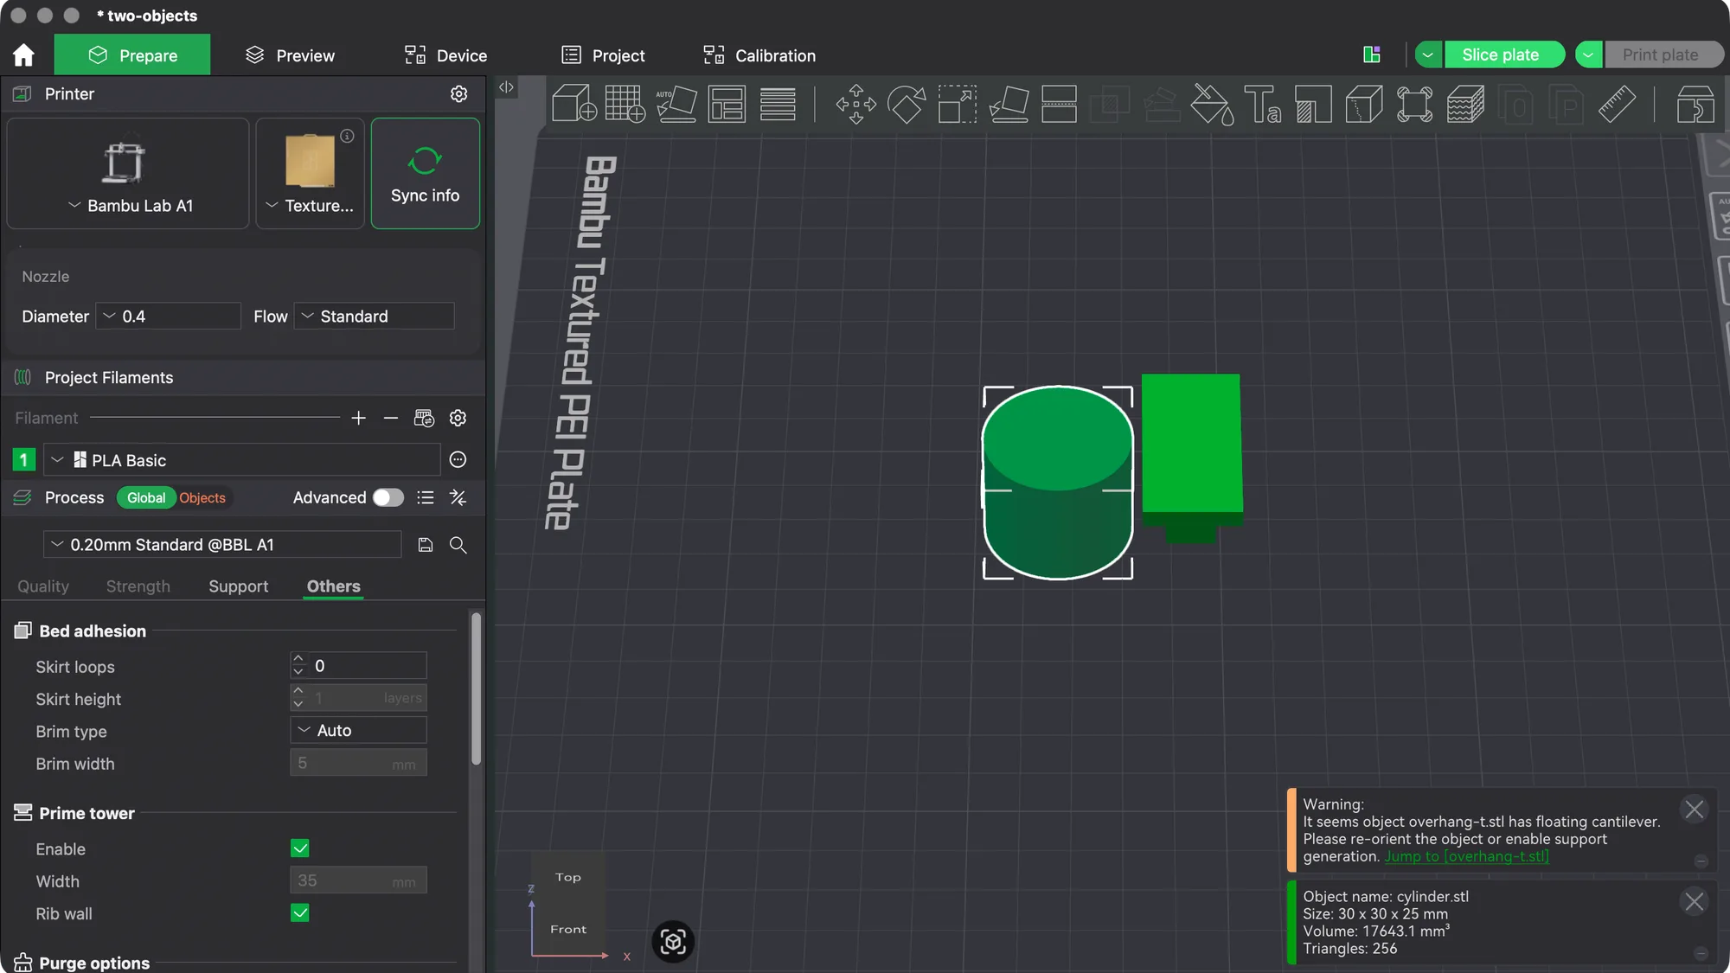The width and height of the screenshot is (1730, 973).
Task: Open the Support settings tab
Action: [239, 586]
